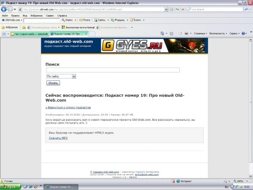
Task: Click the Форумы toolbar button
Action: 118,20
